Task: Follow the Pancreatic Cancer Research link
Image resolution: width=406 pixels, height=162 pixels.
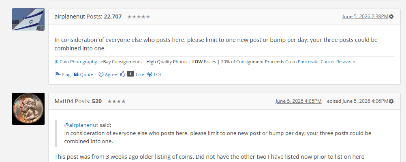Action: [327, 62]
